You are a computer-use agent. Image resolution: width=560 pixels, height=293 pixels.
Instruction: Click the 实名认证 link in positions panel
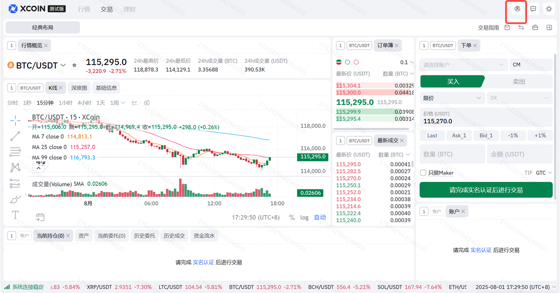coord(203,262)
